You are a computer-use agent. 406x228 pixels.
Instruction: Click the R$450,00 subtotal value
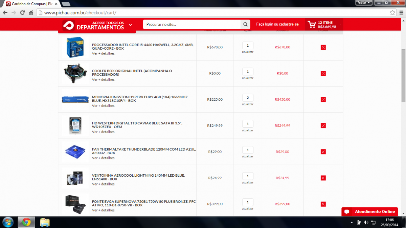283,100
